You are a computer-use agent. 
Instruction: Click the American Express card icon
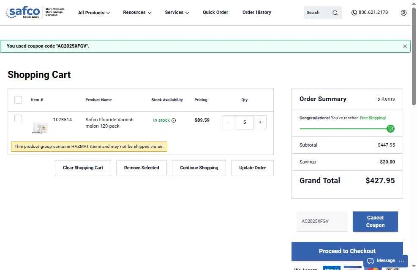click(x=332, y=268)
